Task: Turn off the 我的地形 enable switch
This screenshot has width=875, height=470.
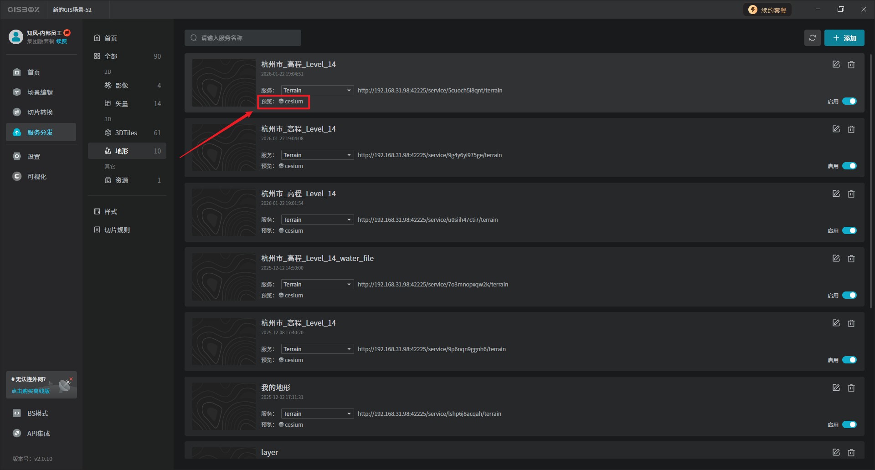Action: pyautogui.click(x=849, y=424)
